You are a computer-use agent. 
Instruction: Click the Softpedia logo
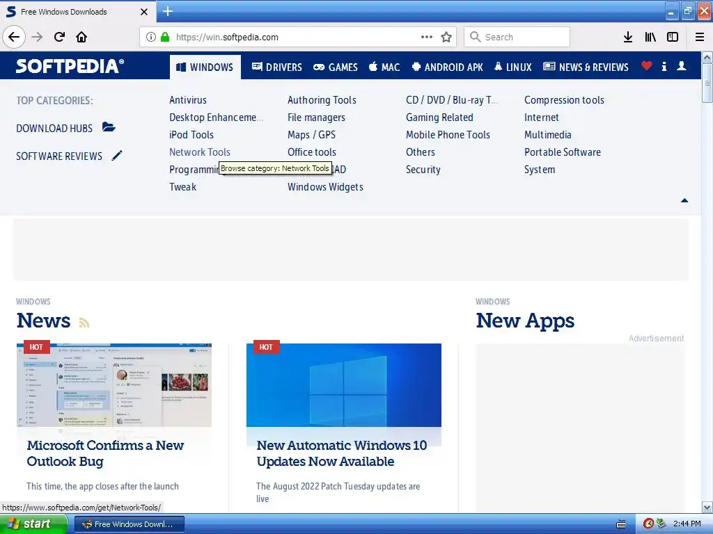(70, 66)
